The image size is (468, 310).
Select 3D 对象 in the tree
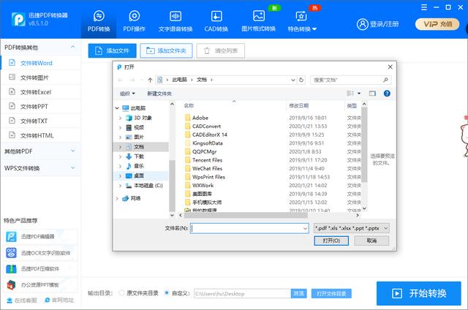point(143,118)
